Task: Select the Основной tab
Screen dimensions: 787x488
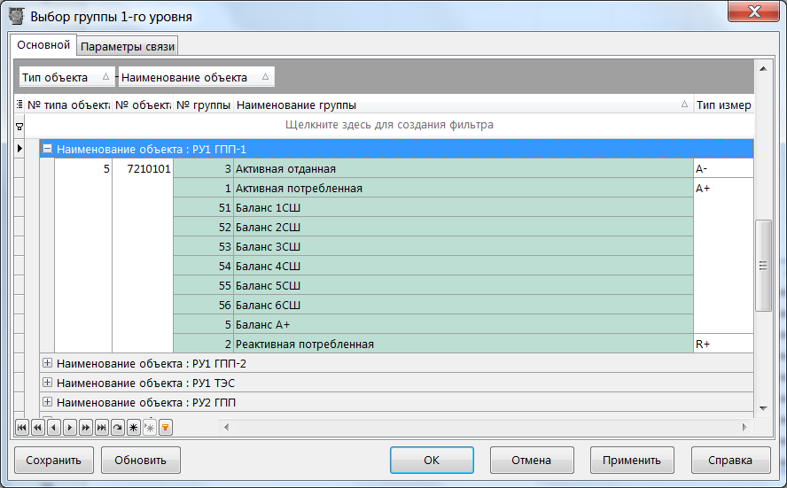Action: coord(43,44)
